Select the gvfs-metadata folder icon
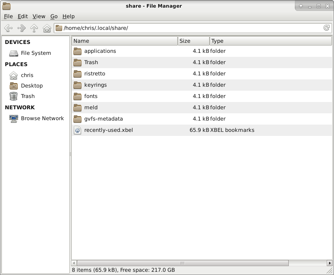Screen dimensions: 334x275 (77, 119)
